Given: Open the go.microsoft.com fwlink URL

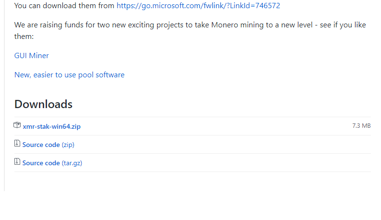Looking at the screenshot, I should [198, 6].
